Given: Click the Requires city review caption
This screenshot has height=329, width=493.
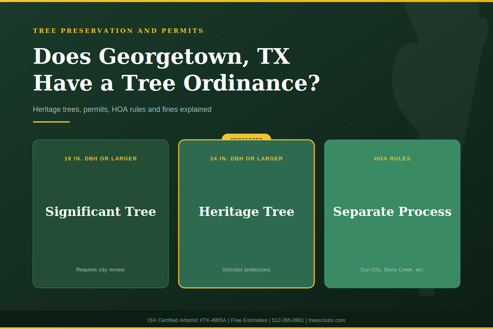Looking at the screenshot, I should (100, 269).
